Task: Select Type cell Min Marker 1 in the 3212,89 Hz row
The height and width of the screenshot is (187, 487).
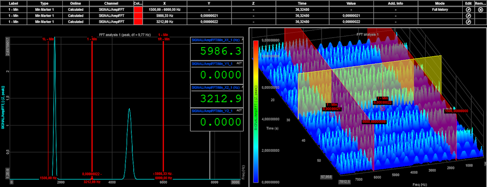Action: coord(45,22)
